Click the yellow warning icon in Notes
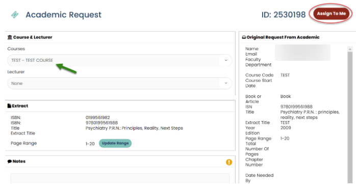 [229, 162]
